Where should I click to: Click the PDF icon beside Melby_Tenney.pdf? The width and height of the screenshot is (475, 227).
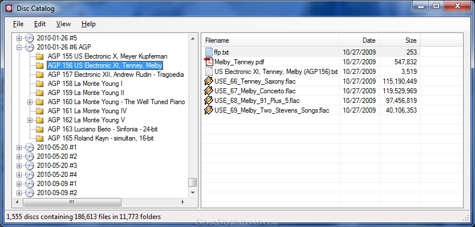[x=209, y=61]
